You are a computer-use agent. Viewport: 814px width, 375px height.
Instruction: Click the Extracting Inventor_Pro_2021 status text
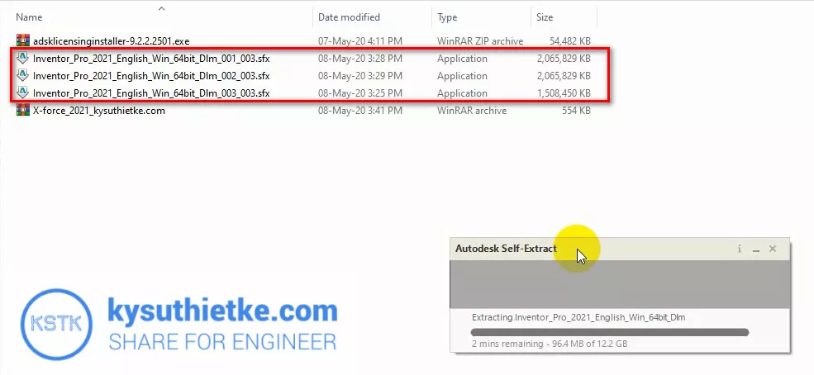point(578,317)
